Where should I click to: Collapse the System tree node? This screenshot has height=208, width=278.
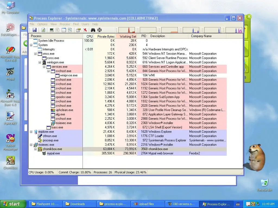[x=31, y=45]
